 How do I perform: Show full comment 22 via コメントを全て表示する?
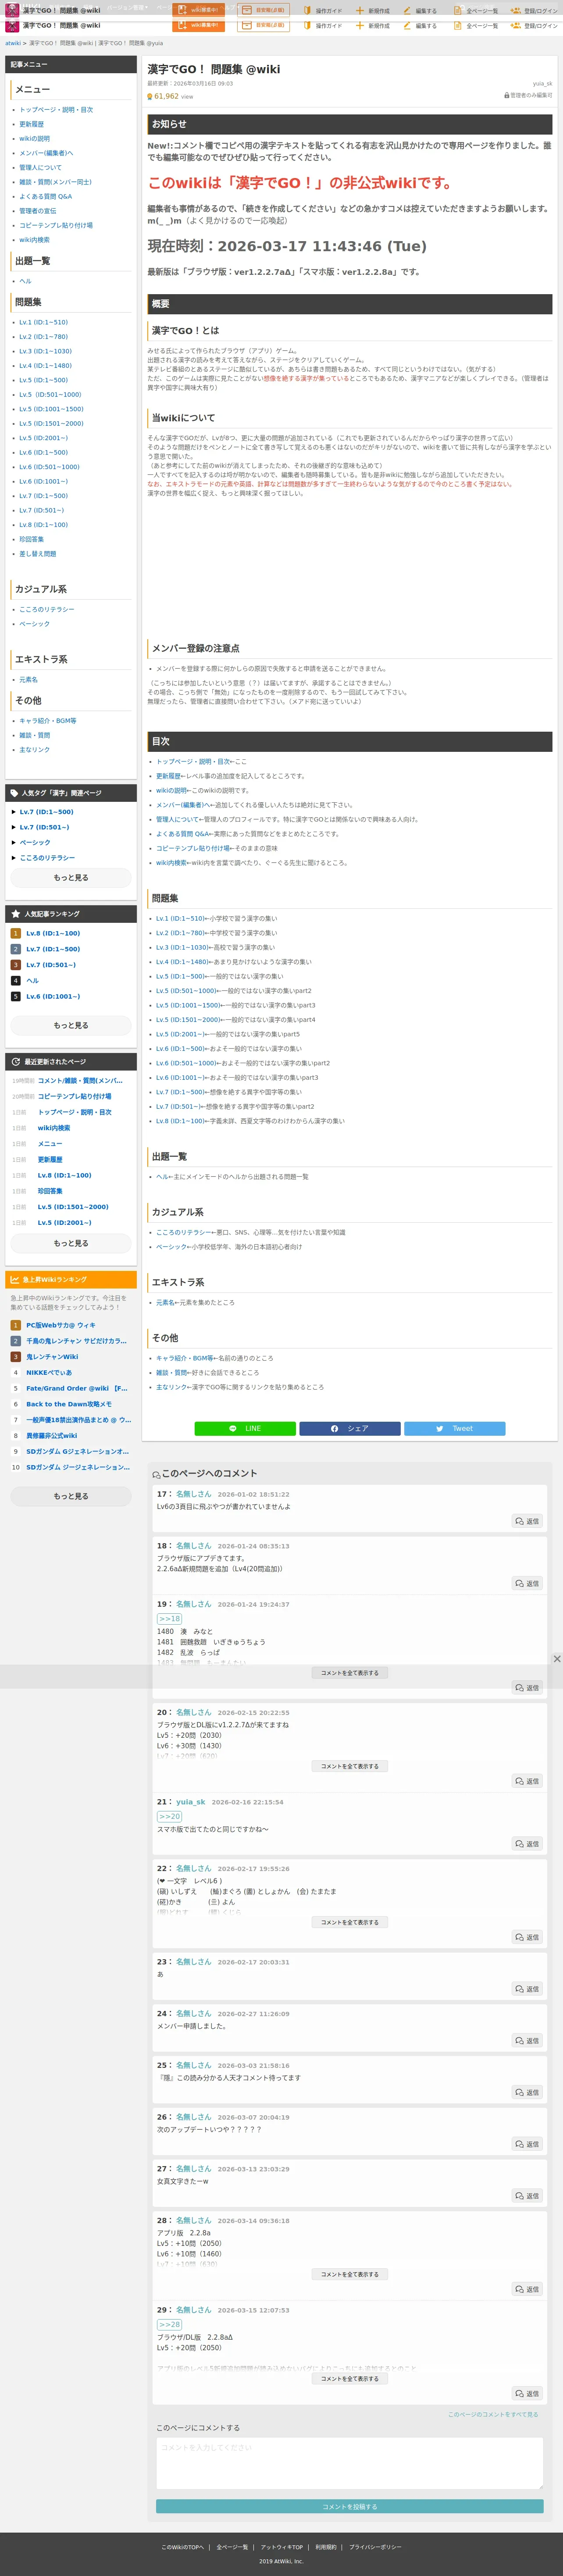[349, 1922]
